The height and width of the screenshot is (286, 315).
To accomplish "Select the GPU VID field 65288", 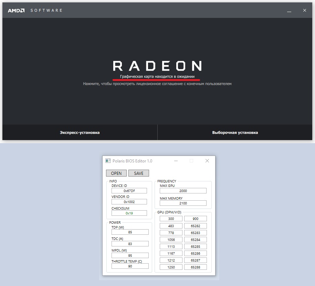I will 196,267.
